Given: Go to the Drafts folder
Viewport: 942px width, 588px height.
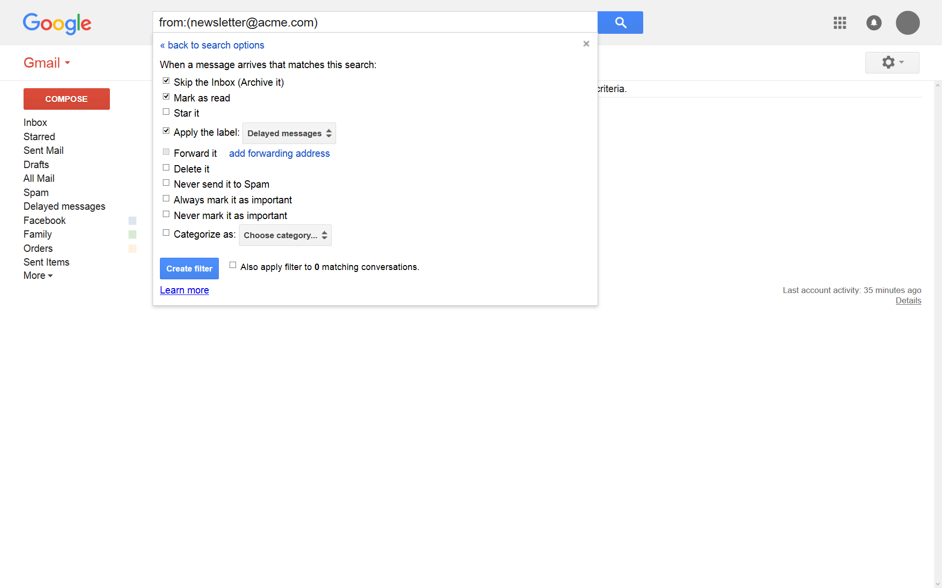Looking at the screenshot, I should click(x=36, y=165).
